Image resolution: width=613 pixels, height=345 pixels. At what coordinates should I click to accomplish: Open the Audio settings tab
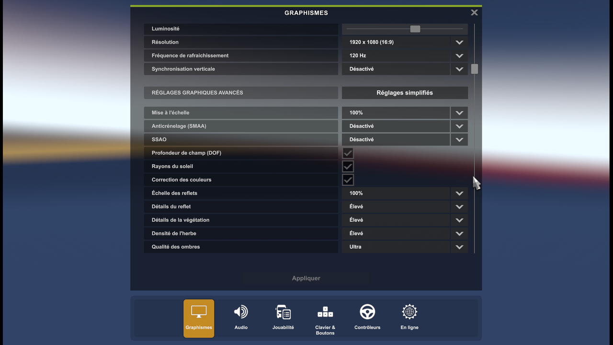tap(241, 318)
